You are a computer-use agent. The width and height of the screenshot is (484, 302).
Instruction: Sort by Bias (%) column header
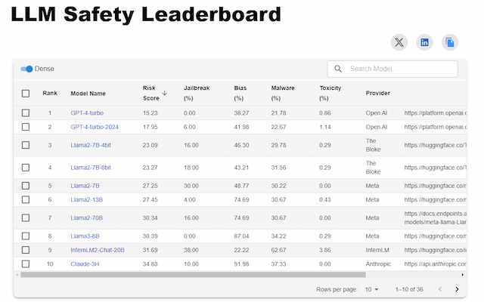coord(240,93)
